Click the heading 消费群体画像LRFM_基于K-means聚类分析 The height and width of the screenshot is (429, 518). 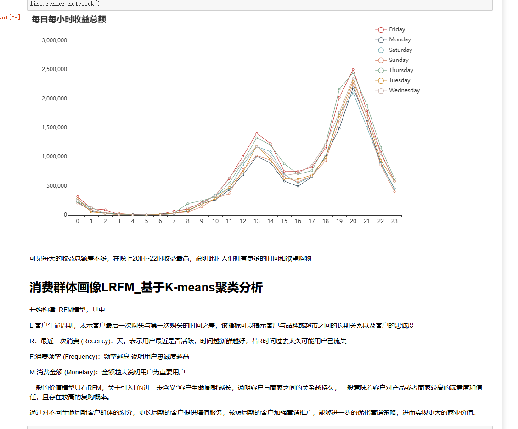tap(146, 287)
